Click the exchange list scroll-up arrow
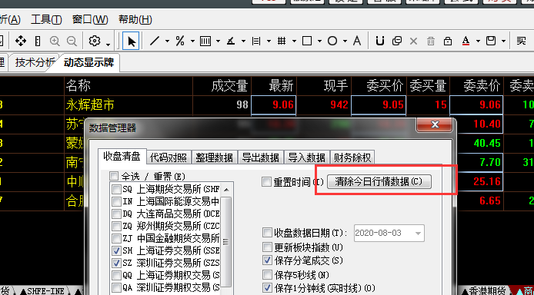 point(226,190)
